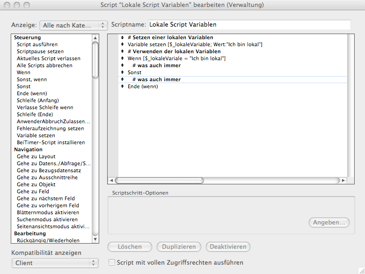The width and height of the screenshot is (365, 274).
Task: Click drag handle beside 'Variable setzen' script line
Action: pos(122,44)
